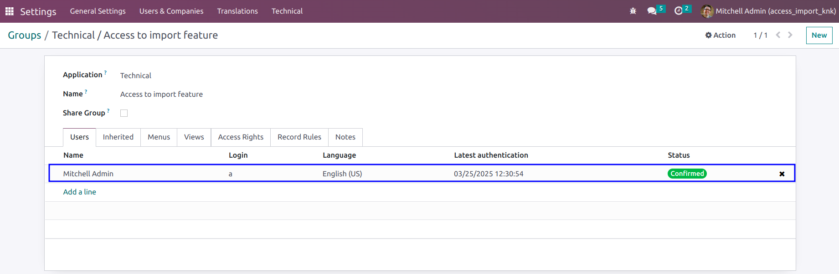Go to previous record arrow
The width and height of the screenshot is (839, 274).
coord(778,35)
